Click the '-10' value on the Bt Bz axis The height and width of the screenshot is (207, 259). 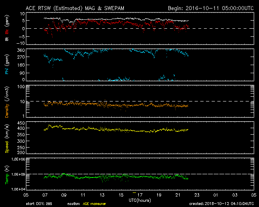point(21,43)
